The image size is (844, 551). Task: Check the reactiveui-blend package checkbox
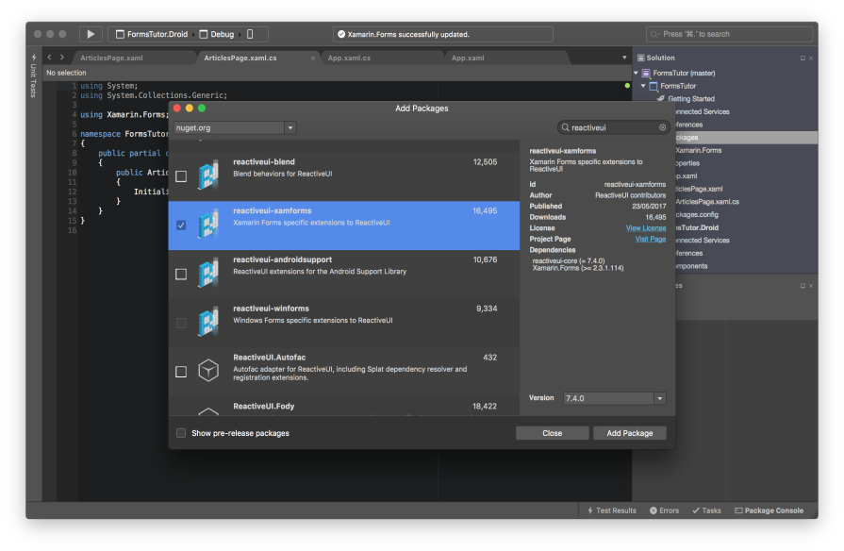tap(181, 175)
